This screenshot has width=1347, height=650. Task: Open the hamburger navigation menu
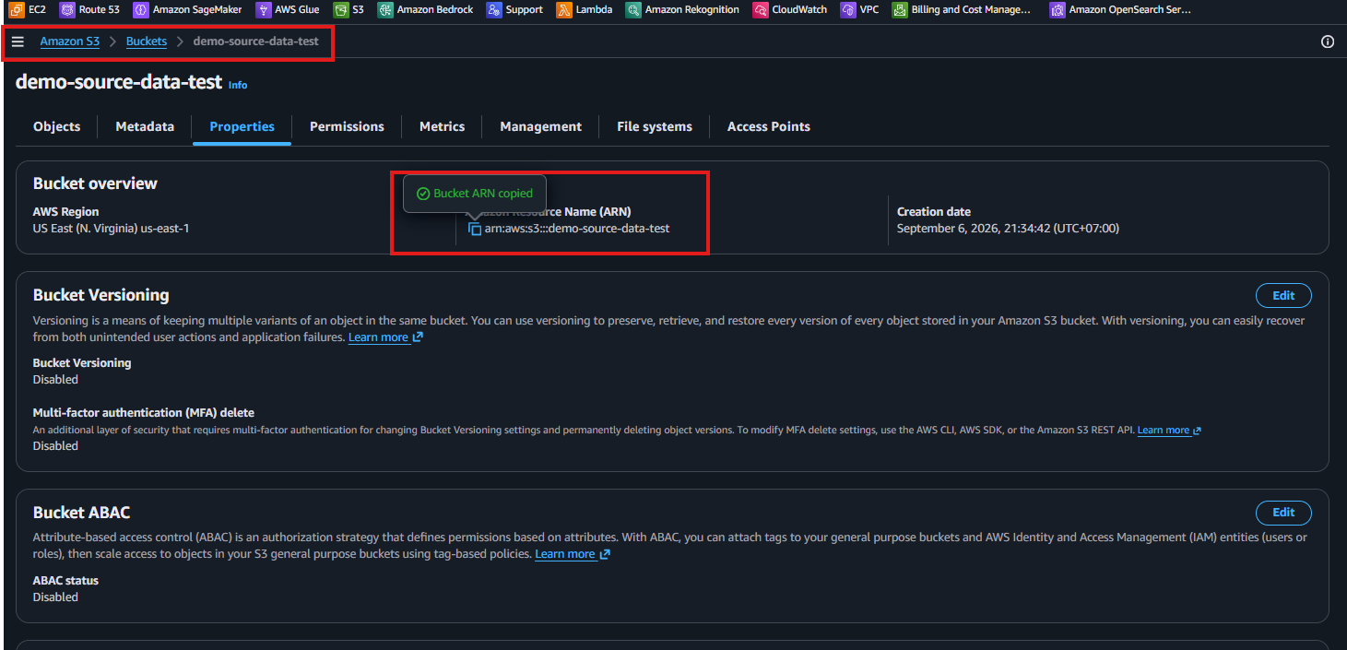(x=18, y=41)
